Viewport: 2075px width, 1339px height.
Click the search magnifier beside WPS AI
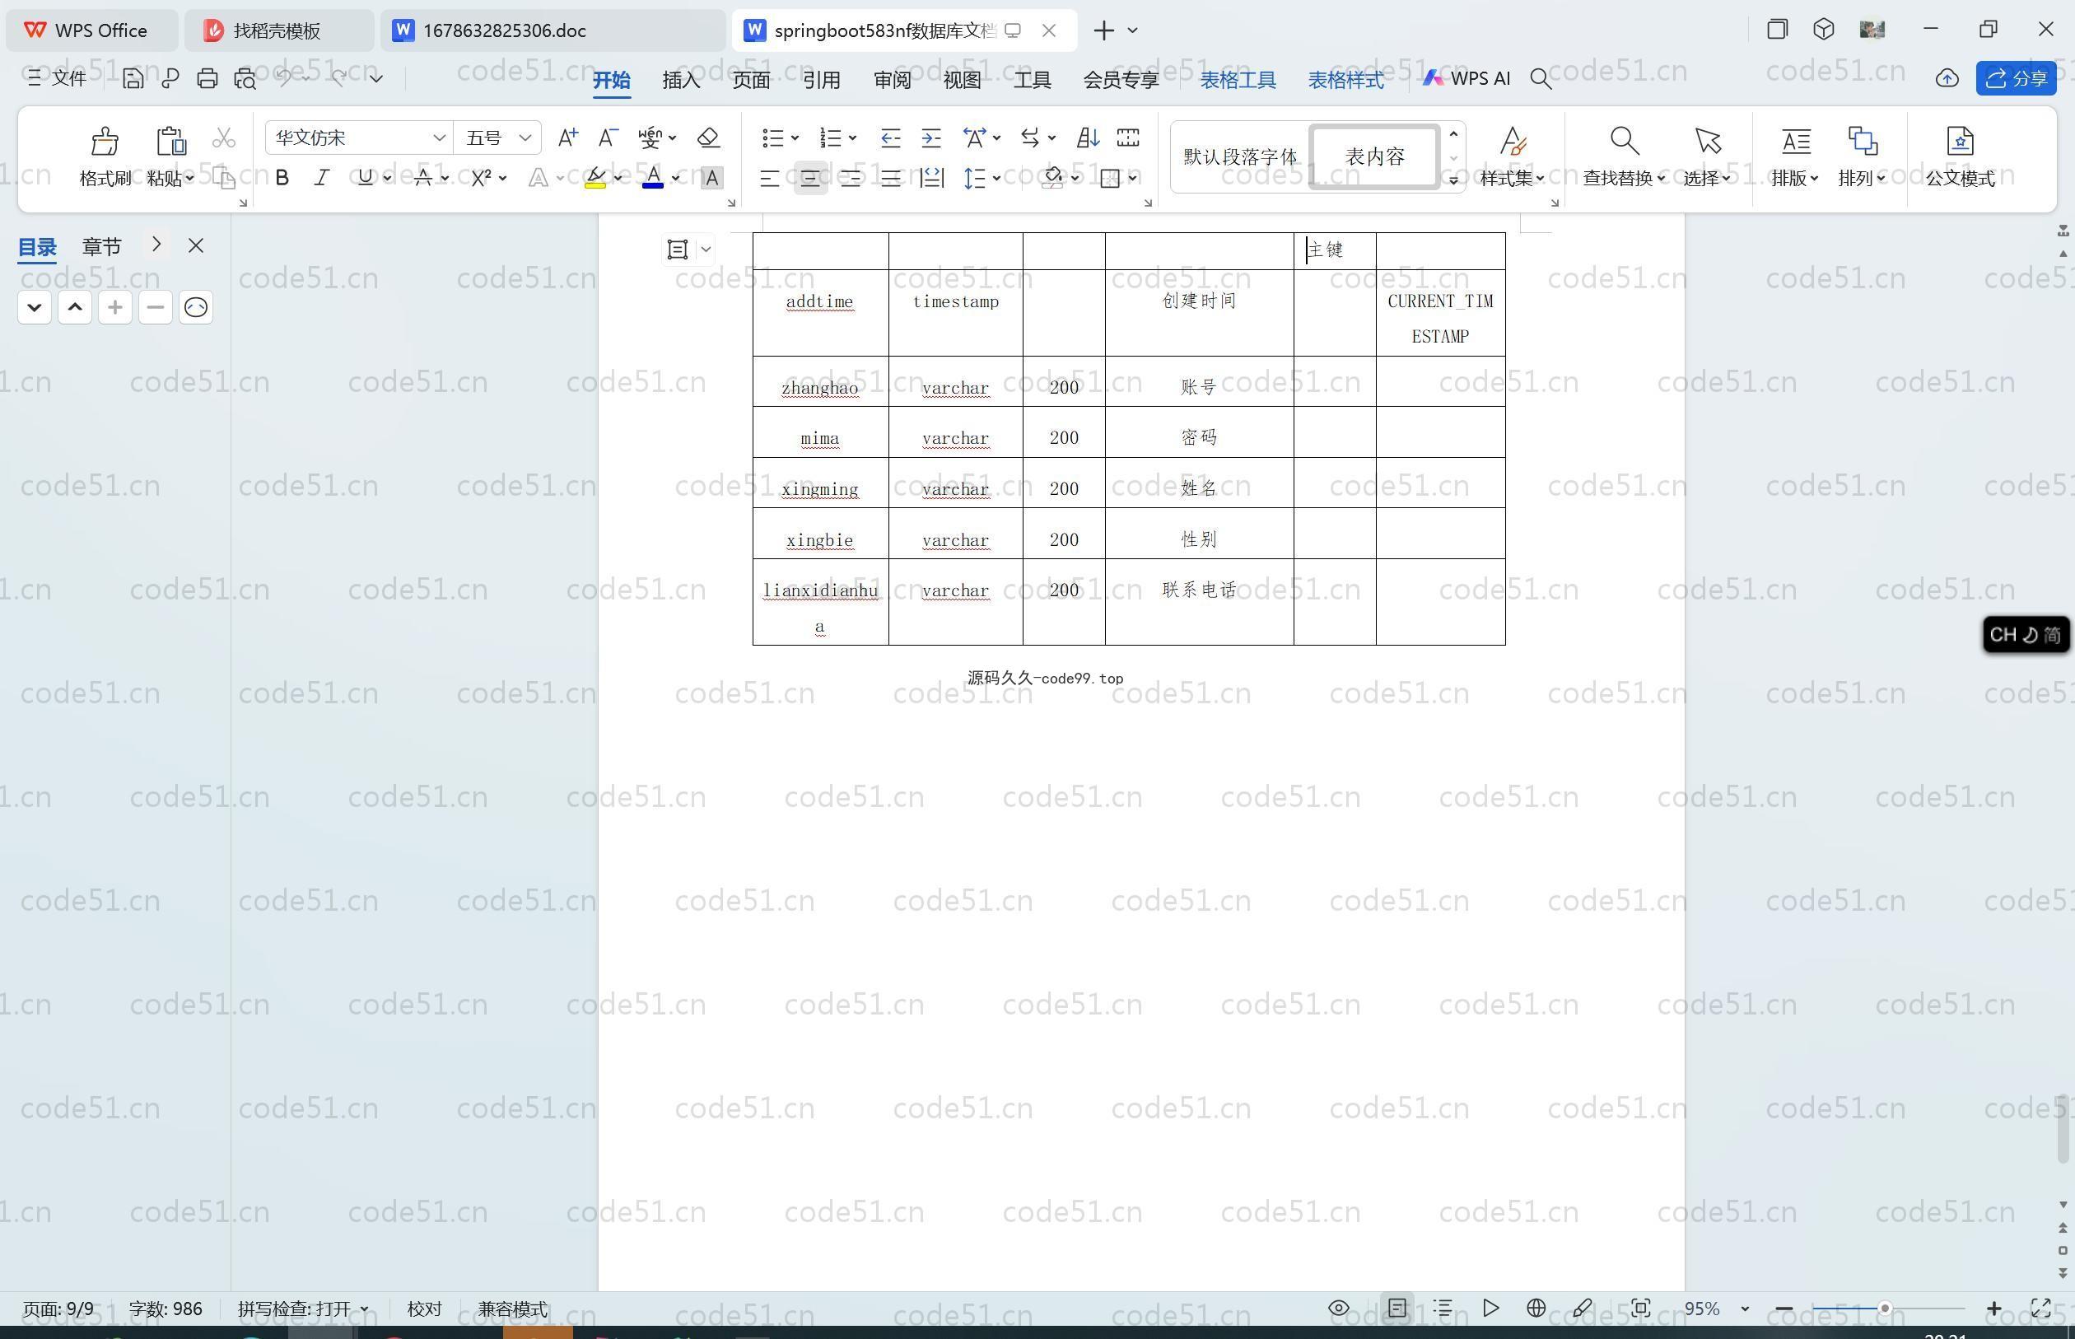point(1541,78)
